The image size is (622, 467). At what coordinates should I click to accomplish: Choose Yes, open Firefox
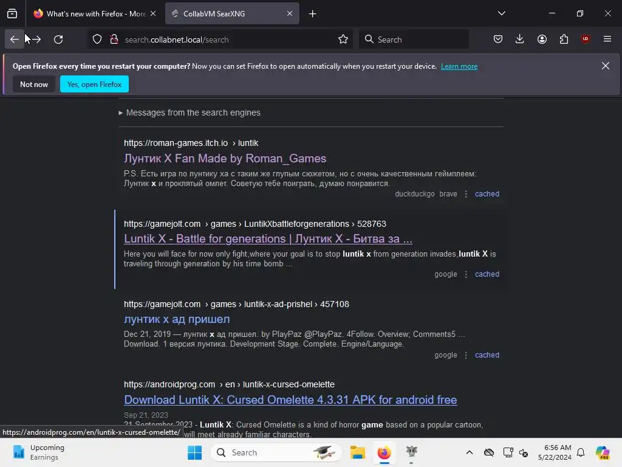(x=94, y=84)
